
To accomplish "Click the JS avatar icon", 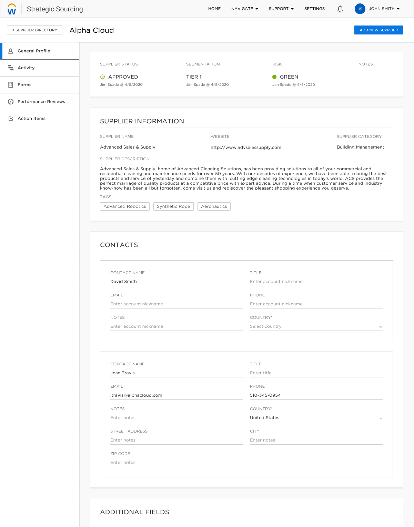I will pyautogui.click(x=360, y=9).
